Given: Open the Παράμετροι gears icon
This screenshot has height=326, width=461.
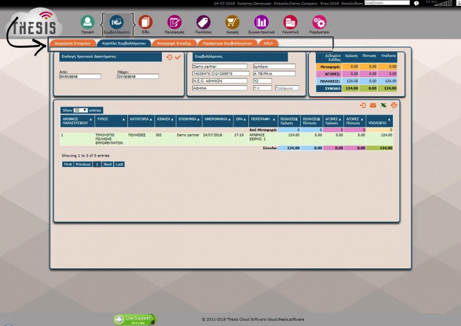Looking at the screenshot, I should [319, 22].
